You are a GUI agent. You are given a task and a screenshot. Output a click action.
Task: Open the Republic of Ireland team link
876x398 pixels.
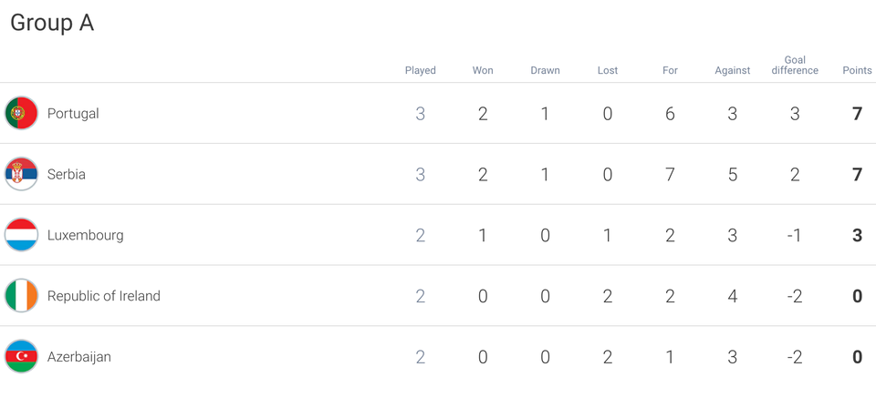(x=104, y=296)
